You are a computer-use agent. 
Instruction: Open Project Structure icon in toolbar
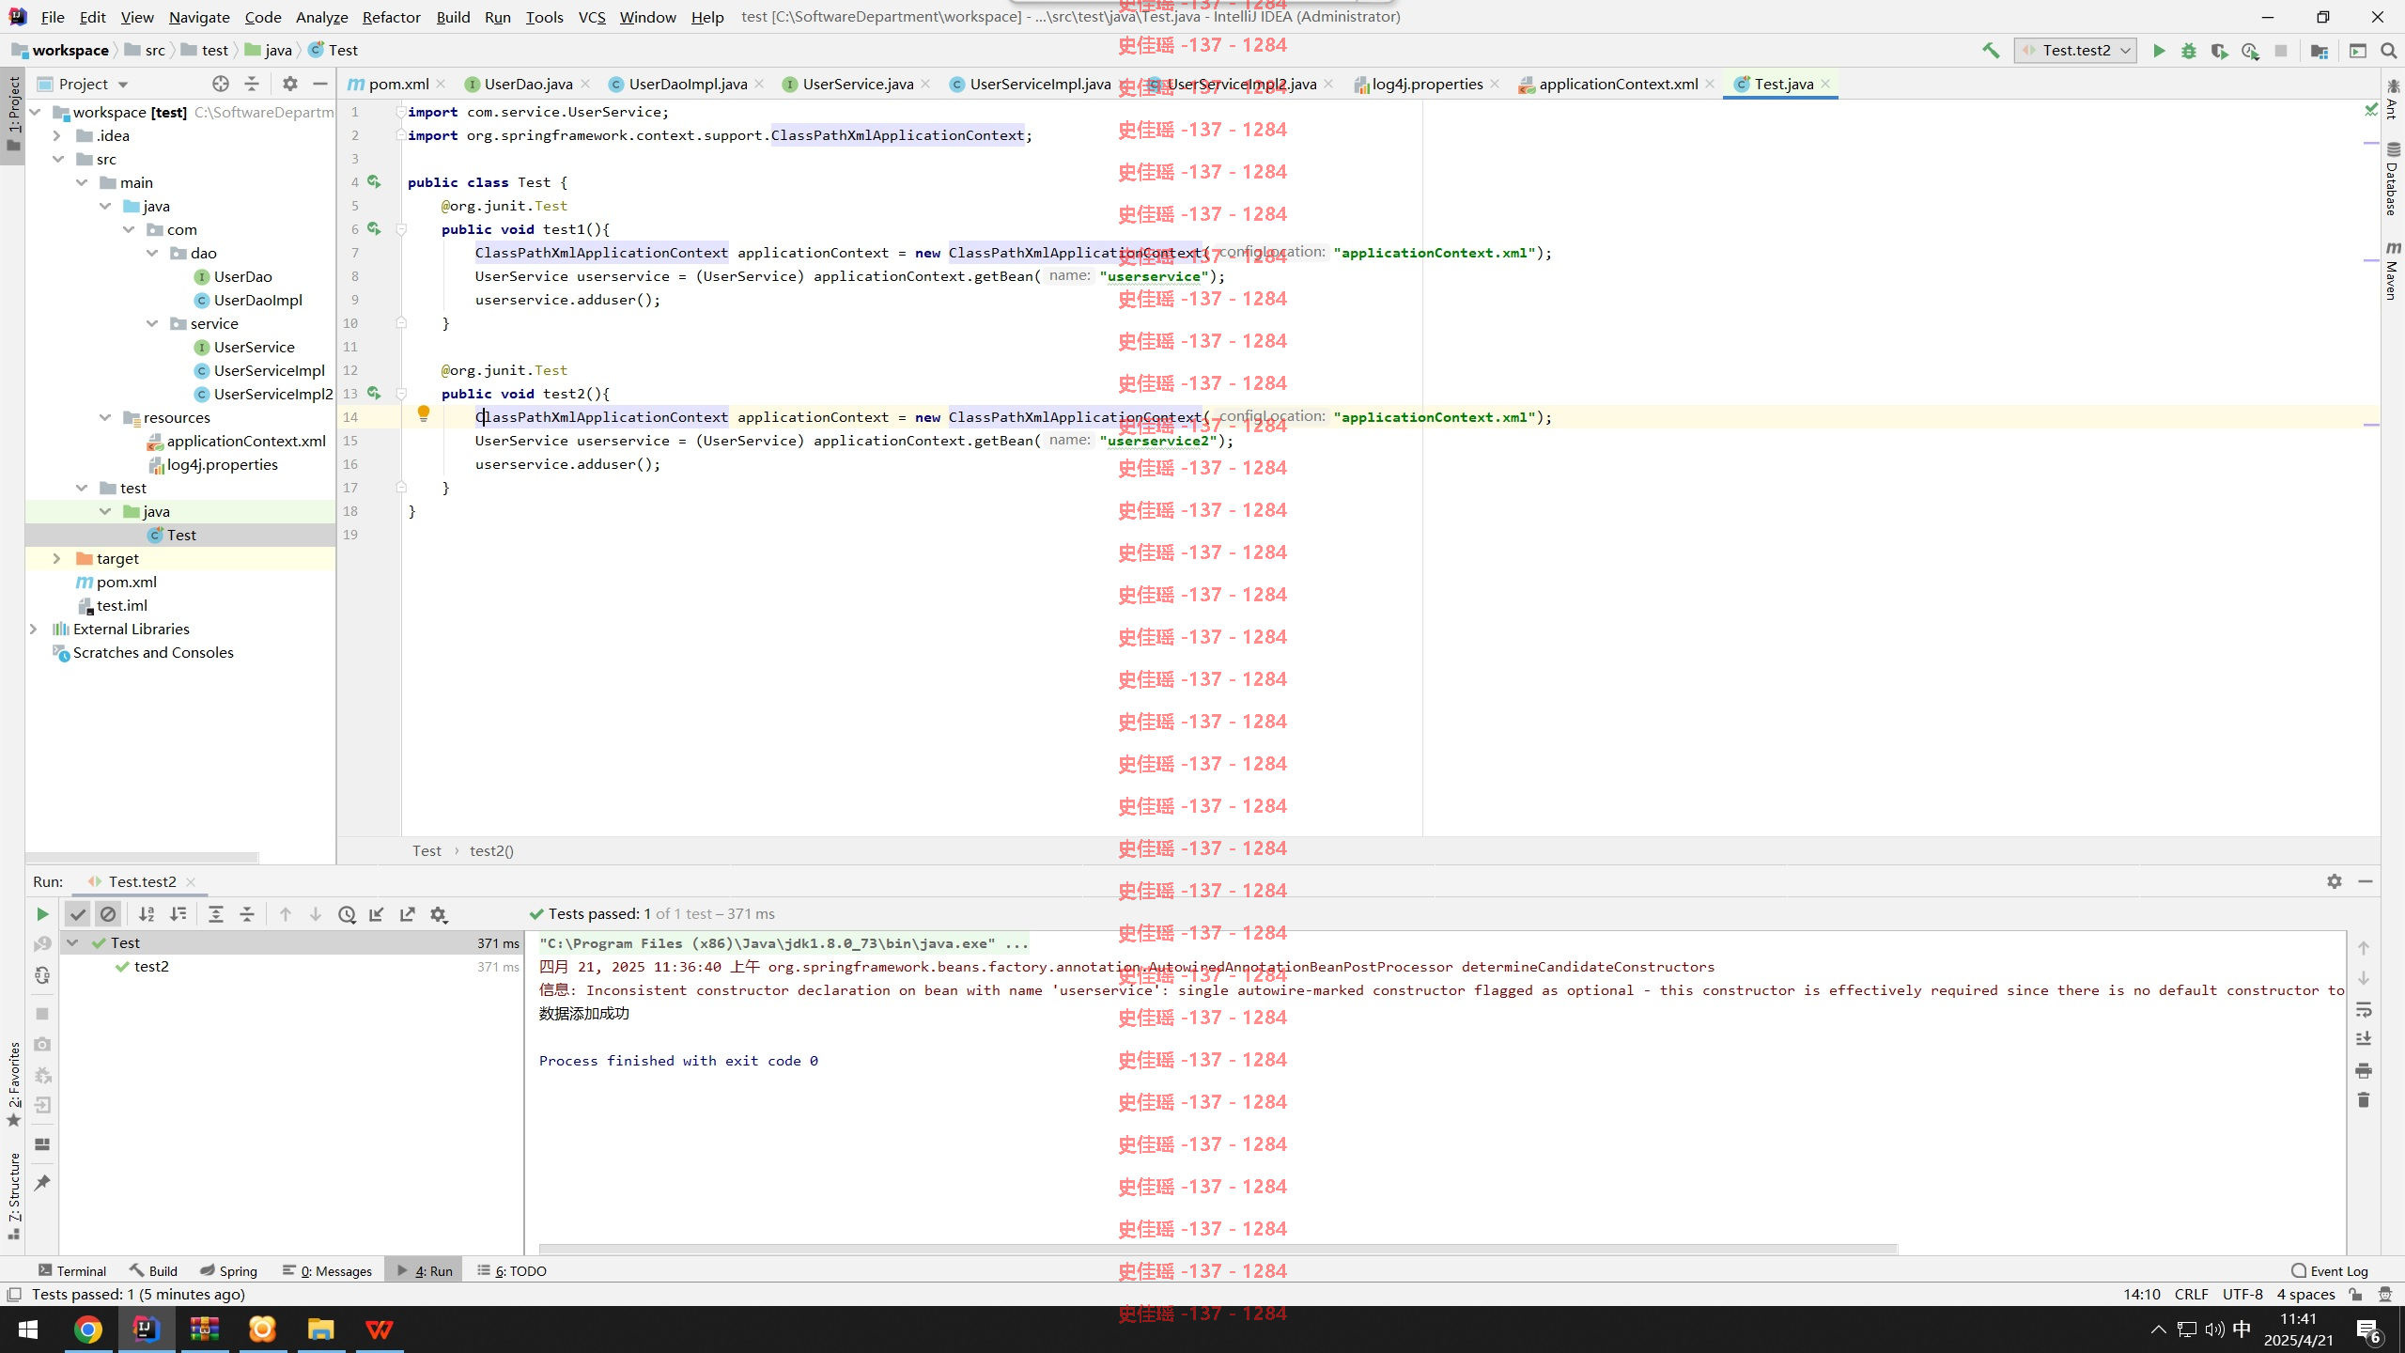pyautogui.click(x=2320, y=51)
